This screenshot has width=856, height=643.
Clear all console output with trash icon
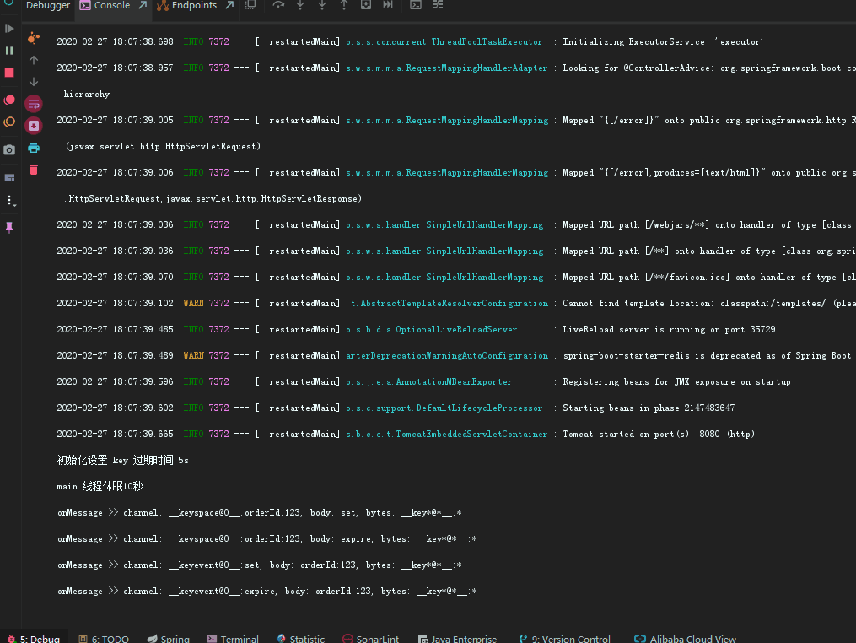[x=33, y=170]
